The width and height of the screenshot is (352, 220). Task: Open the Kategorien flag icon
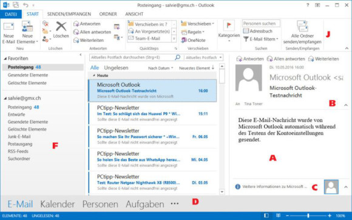tap(229, 25)
